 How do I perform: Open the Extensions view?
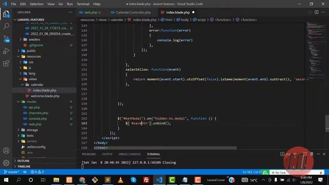pos(6,63)
